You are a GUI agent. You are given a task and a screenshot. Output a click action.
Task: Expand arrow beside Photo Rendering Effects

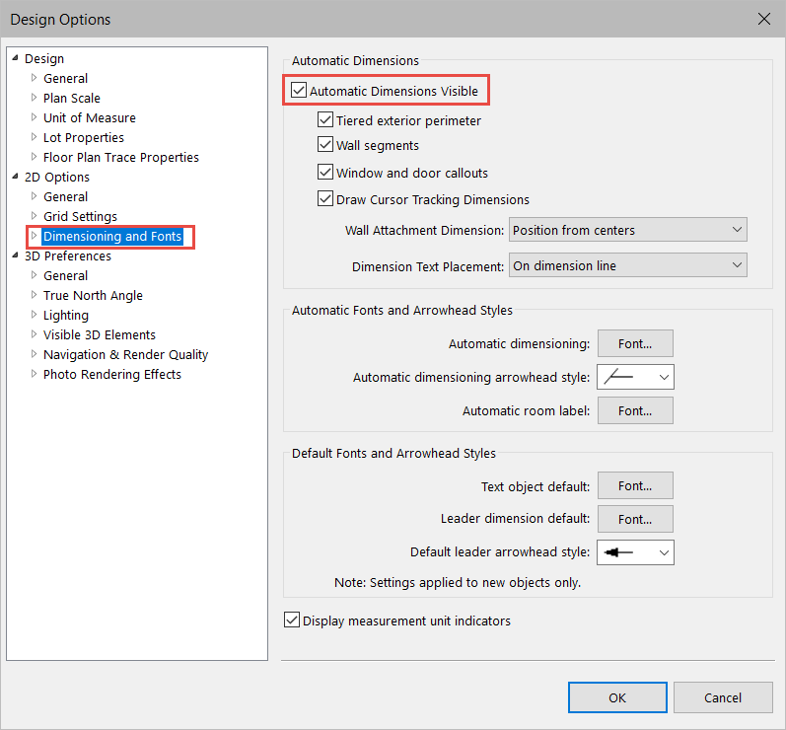(35, 374)
